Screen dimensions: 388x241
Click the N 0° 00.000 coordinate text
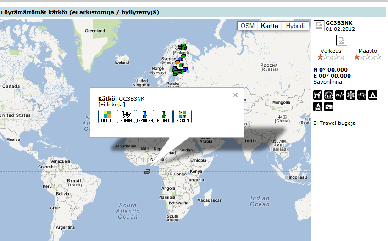(x=330, y=70)
